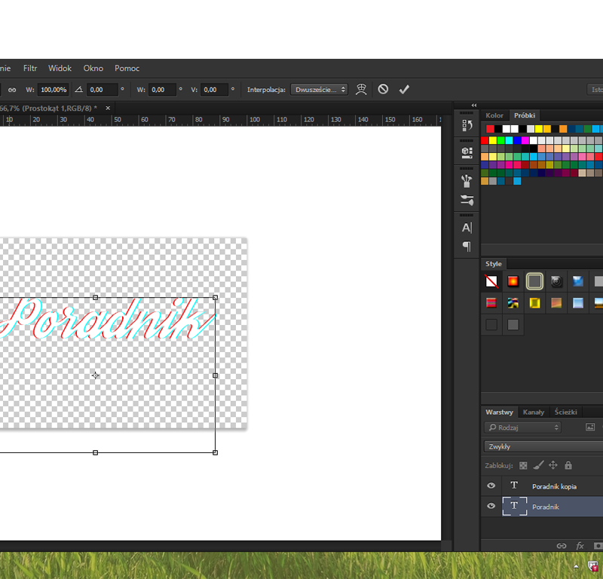Click the transform center reference point
This screenshot has height=579, width=603.
(96, 375)
